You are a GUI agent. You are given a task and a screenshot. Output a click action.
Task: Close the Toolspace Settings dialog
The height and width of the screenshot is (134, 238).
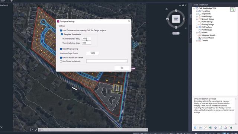[129, 22]
